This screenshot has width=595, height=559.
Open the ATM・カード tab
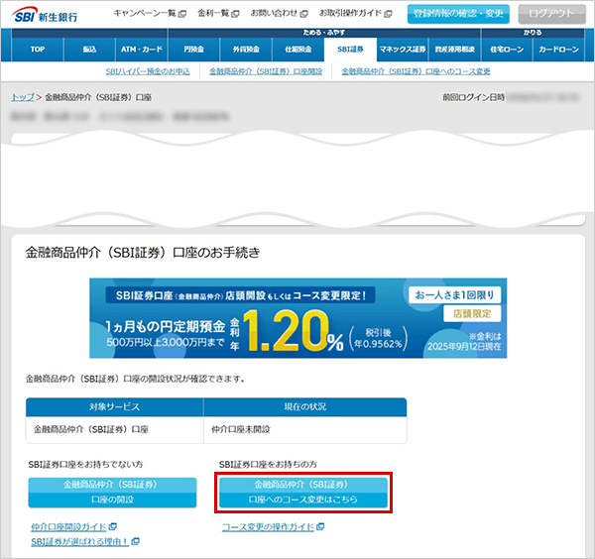[x=142, y=50]
